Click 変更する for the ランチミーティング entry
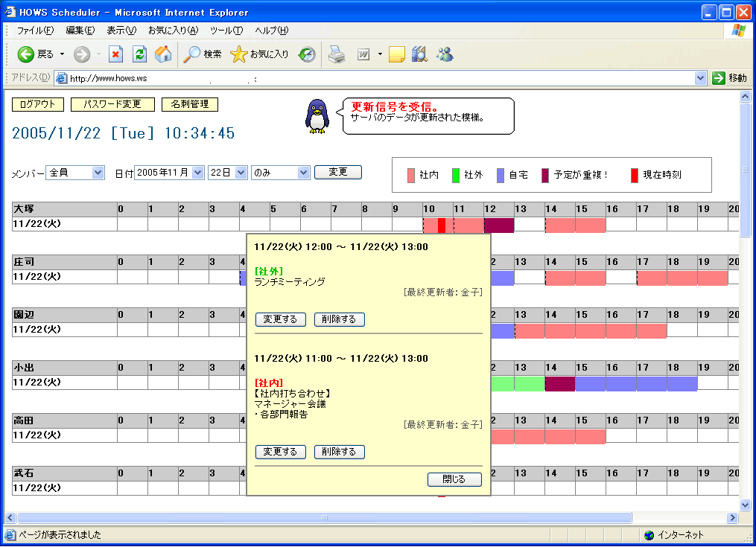 point(280,319)
